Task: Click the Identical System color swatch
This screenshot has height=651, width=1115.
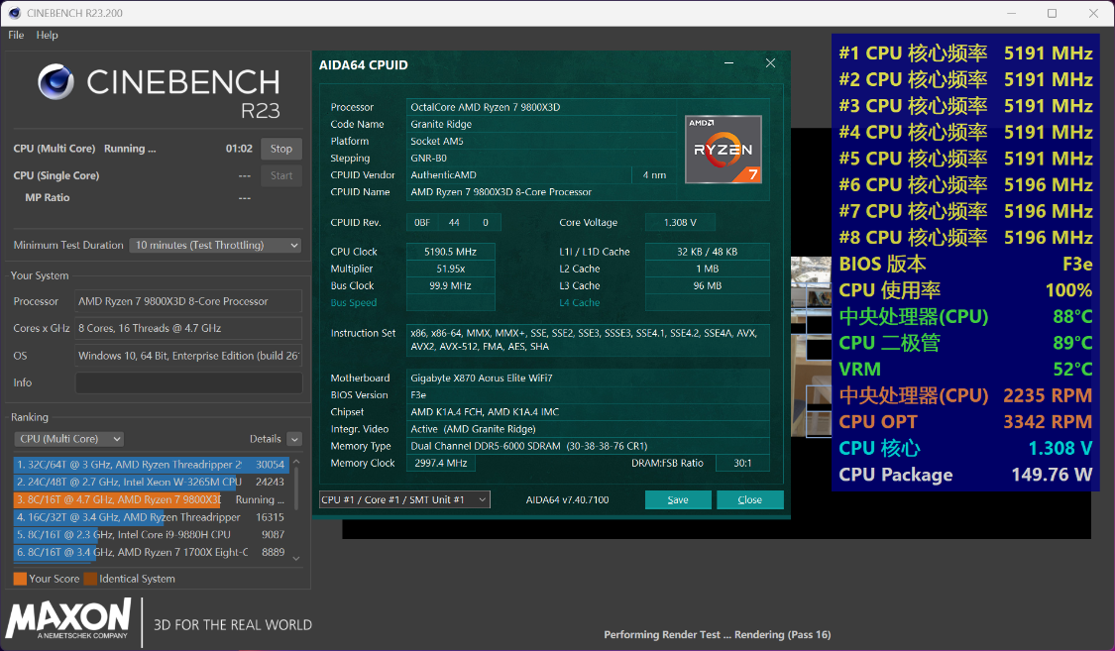Action: pyautogui.click(x=90, y=579)
